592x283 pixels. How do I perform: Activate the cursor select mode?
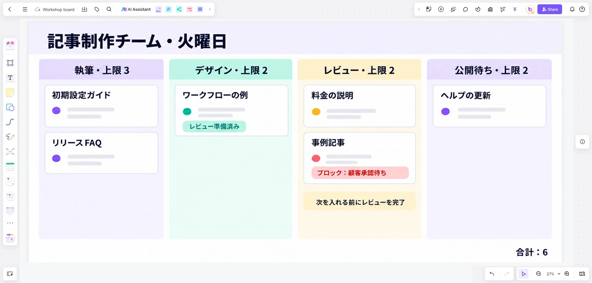524,274
